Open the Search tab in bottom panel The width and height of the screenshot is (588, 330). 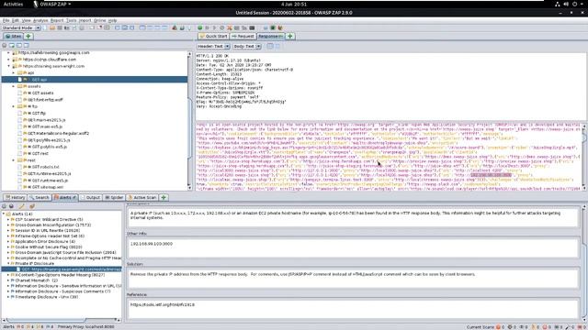coord(40,198)
